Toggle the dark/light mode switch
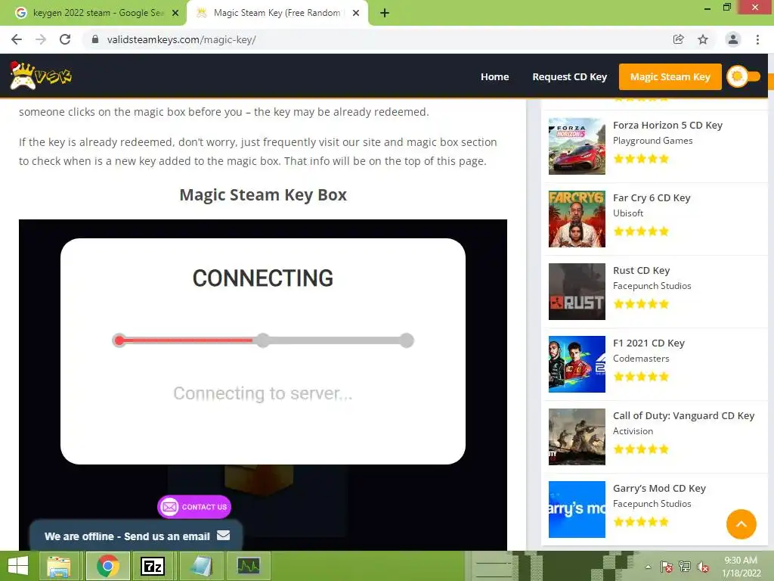 pyautogui.click(x=744, y=76)
